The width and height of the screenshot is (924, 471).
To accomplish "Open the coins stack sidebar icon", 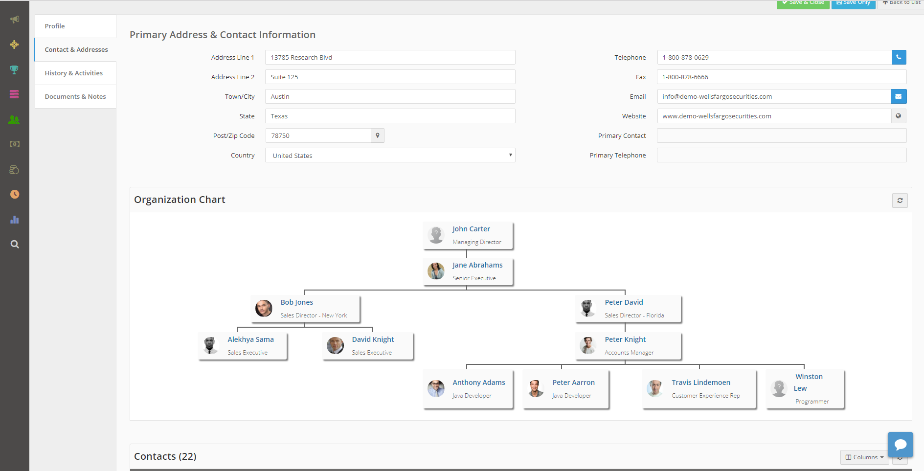I will tap(14, 170).
